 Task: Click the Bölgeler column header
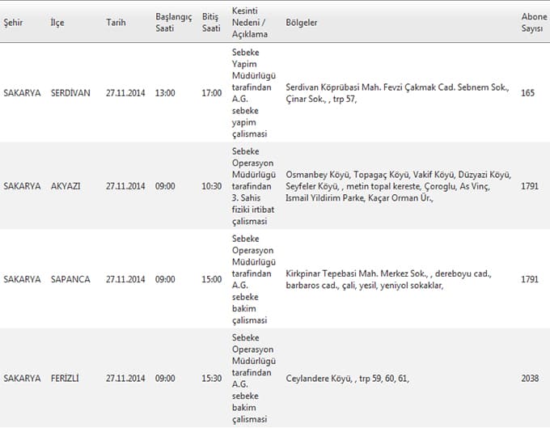[x=302, y=23]
